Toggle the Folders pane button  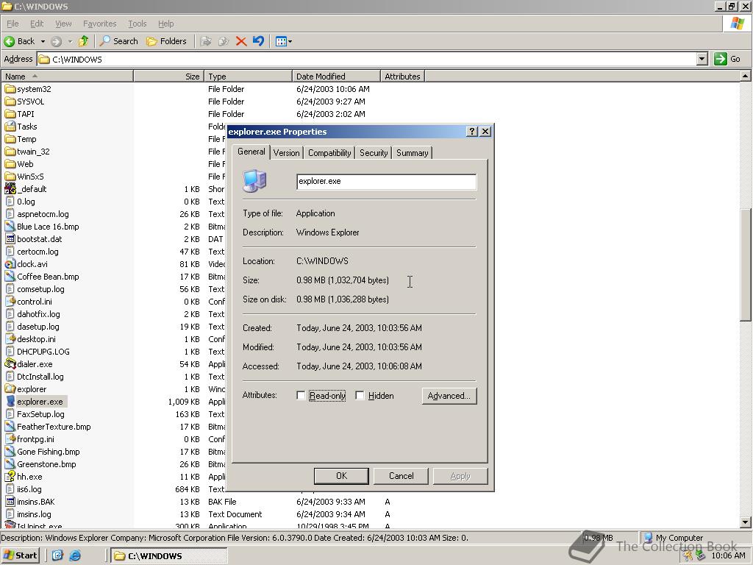[166, 41]
